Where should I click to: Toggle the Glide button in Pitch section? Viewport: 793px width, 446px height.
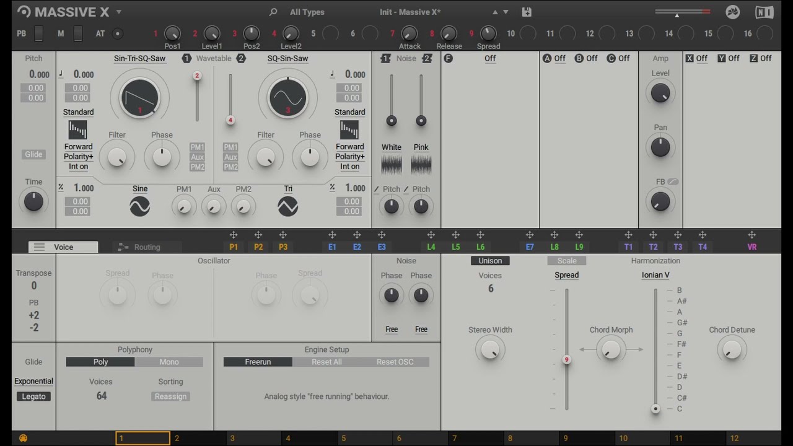tap(33, 154)
